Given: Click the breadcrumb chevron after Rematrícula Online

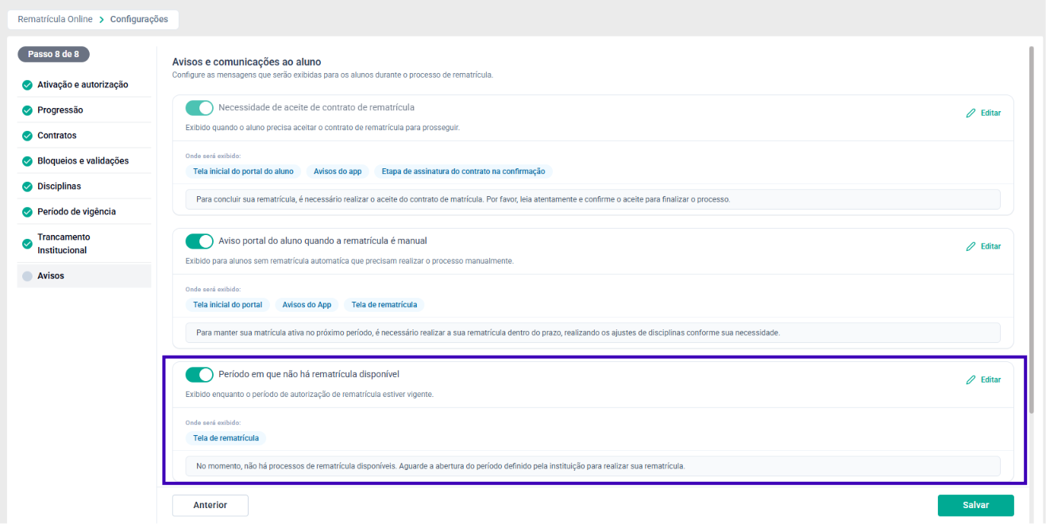Looking at the screenshot, I should tap(102, 19).
